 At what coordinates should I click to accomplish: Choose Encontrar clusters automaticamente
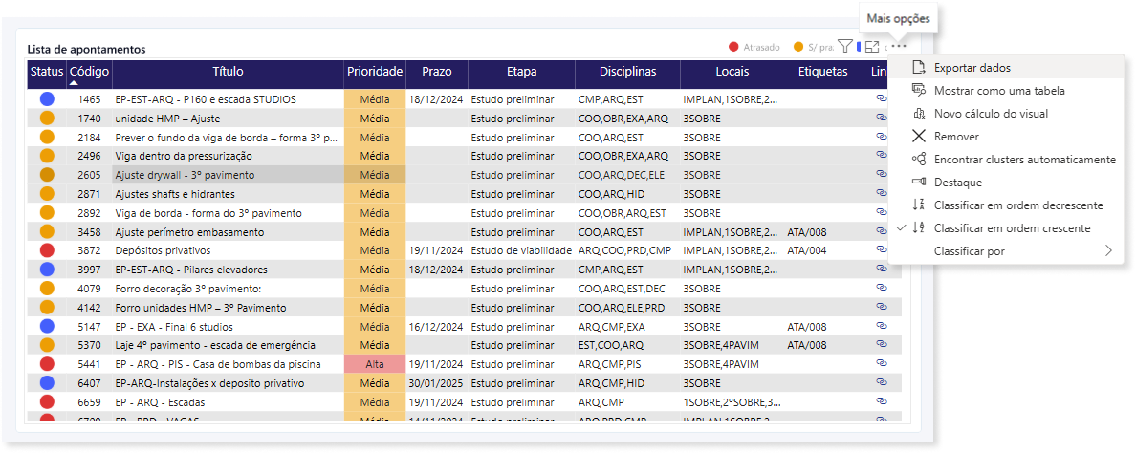coord(1006,160)
